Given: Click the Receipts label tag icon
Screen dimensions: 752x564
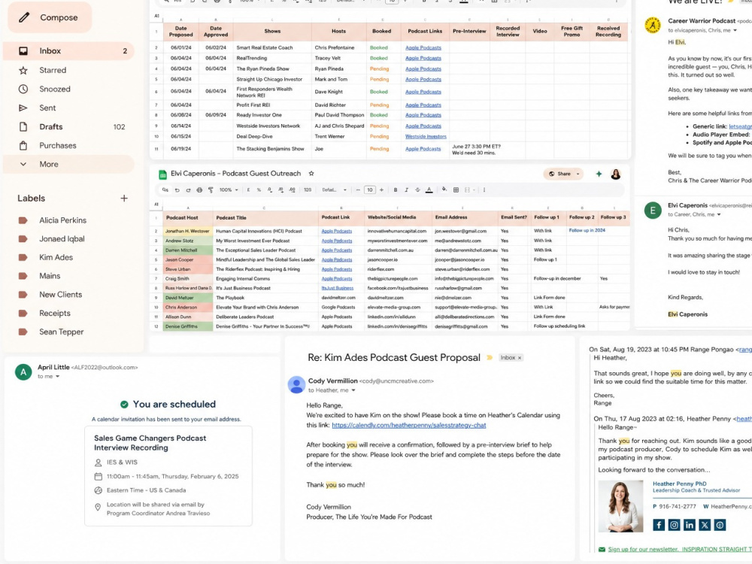Looking at the screenshot, I should coord(23,313).
